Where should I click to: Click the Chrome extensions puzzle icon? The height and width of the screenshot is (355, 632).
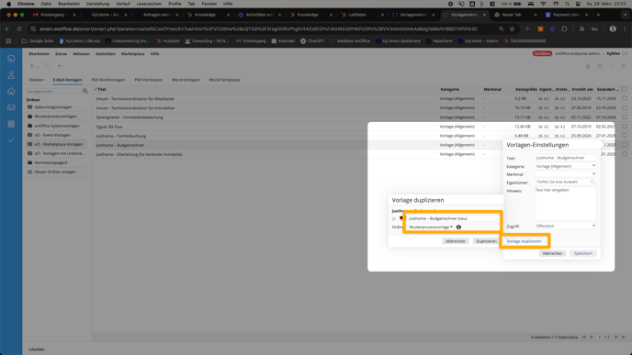[x=564, y=29]
